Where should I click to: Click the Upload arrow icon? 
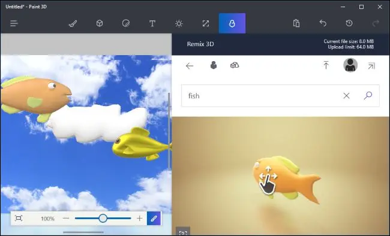[x=326, y=65]
